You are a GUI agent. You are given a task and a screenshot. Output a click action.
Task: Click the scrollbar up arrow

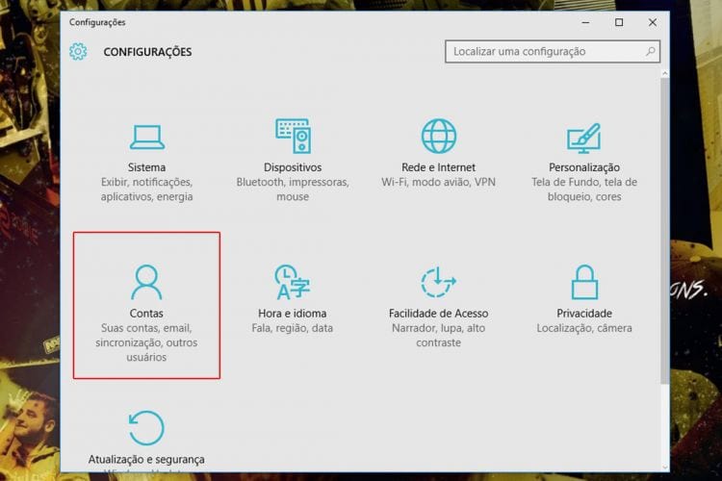tap(665, 73)
